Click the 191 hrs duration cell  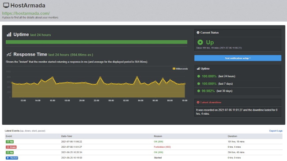[x=236, y=142]
